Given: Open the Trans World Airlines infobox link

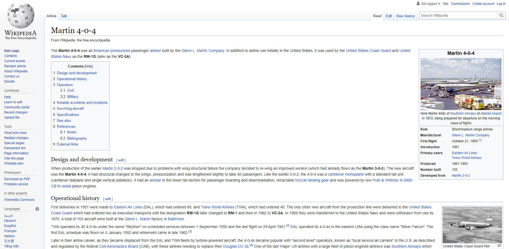Looking at the screenshot, I should 466,158.
